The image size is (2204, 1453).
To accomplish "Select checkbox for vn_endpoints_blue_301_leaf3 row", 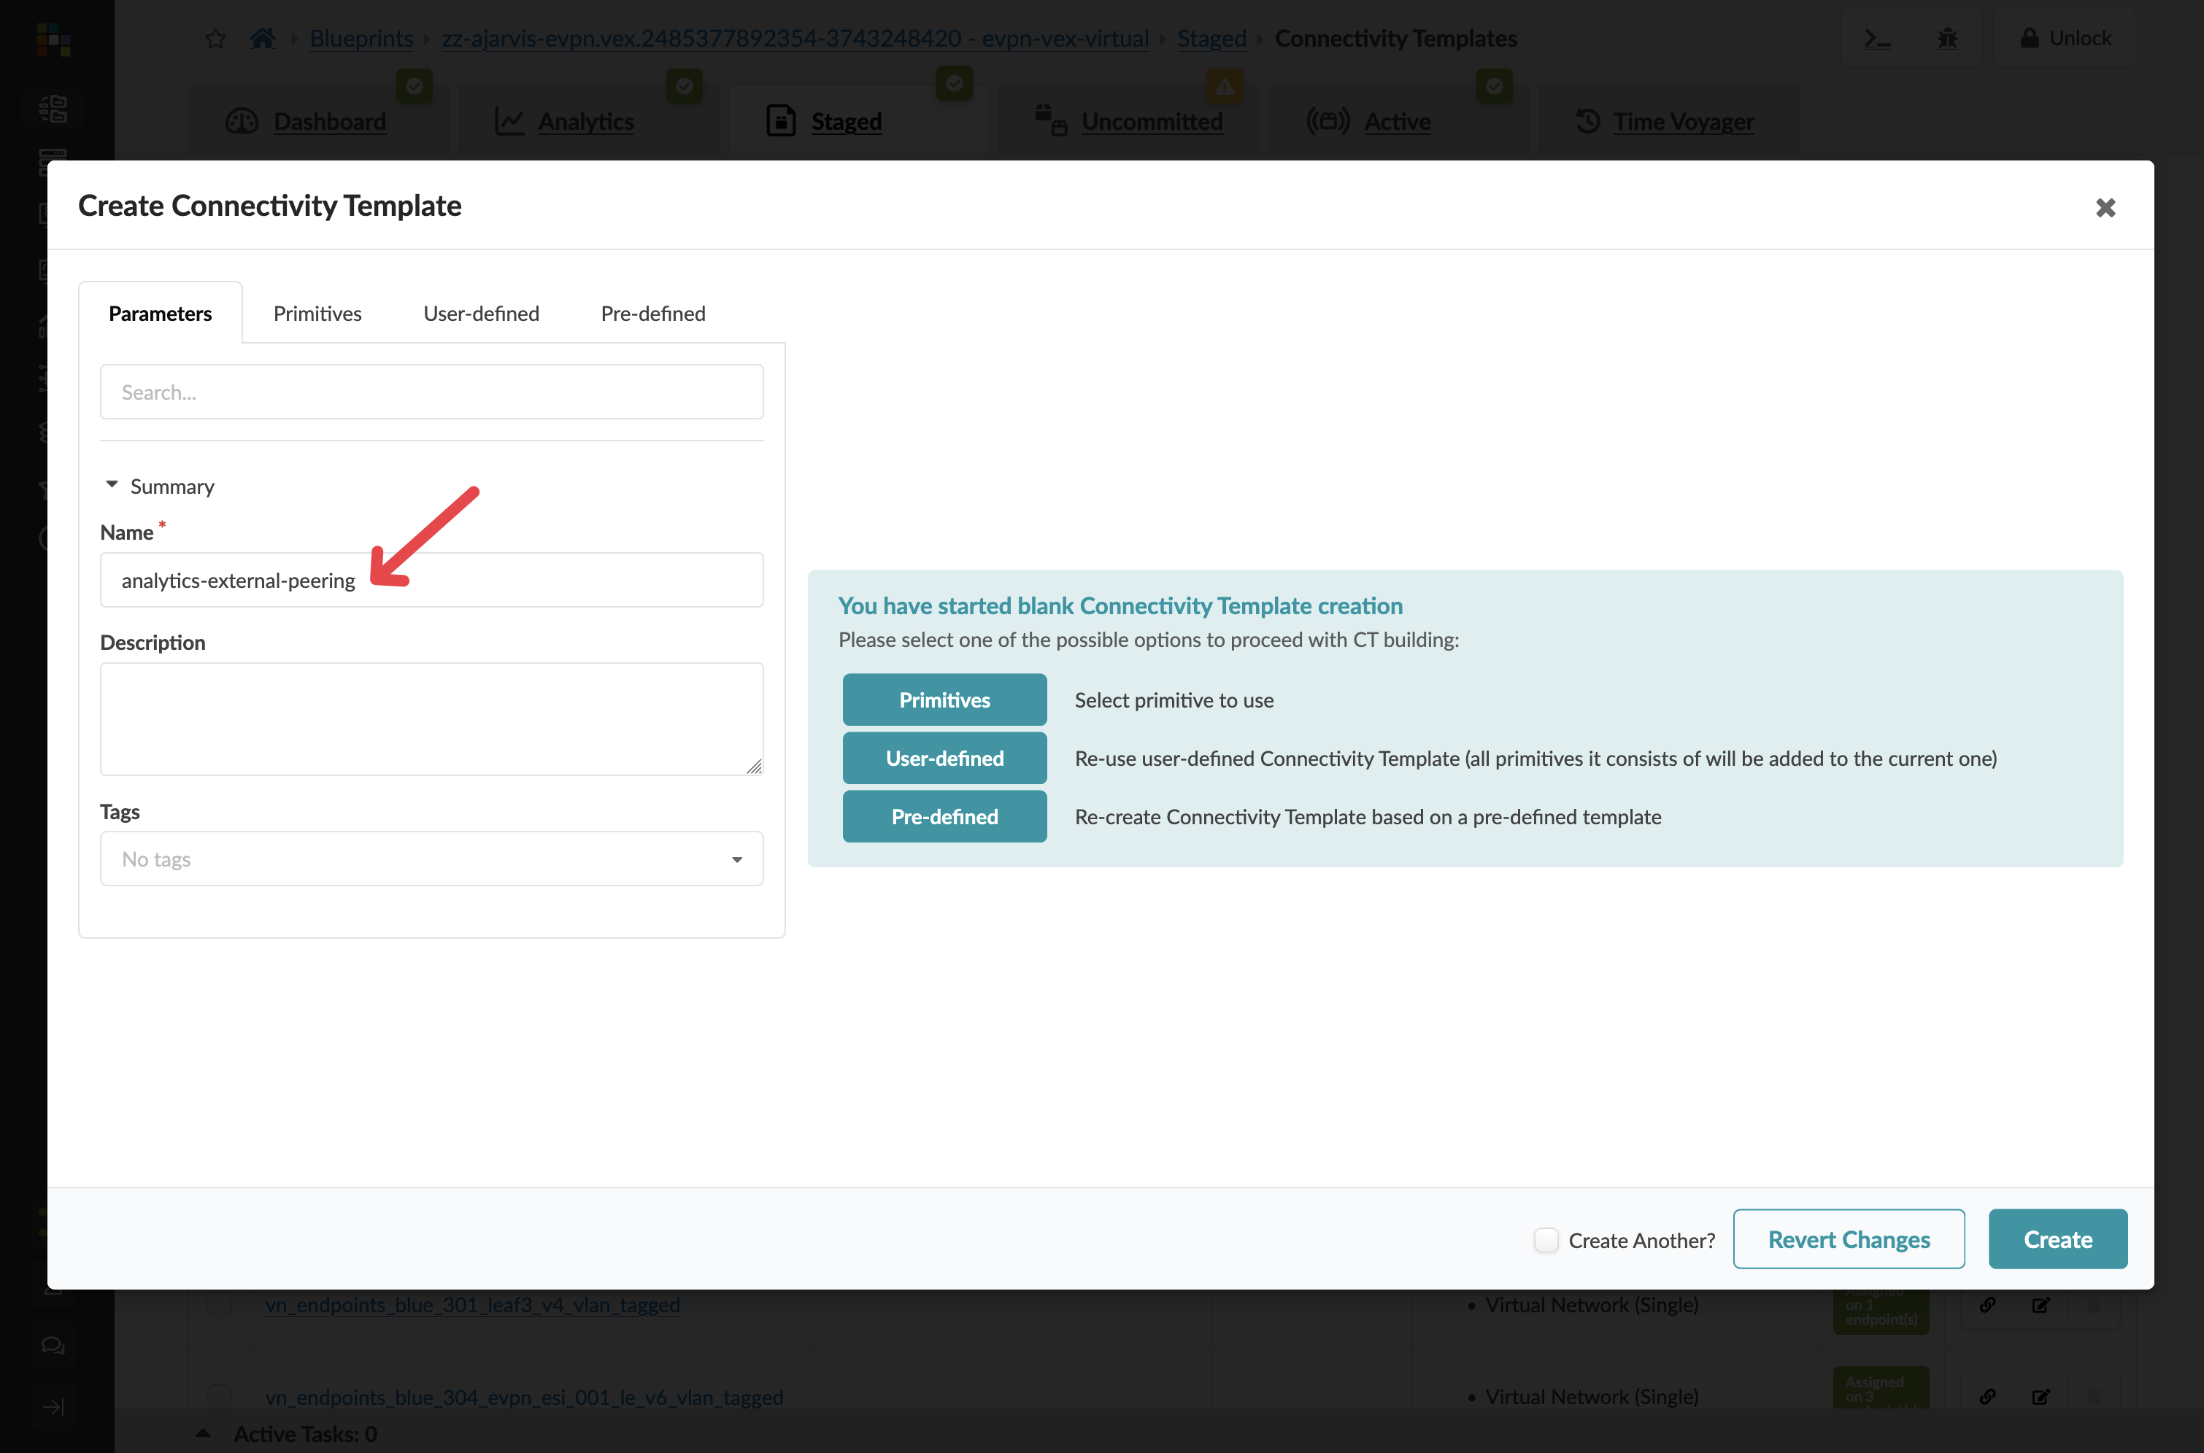I will tap(220, 1305).
